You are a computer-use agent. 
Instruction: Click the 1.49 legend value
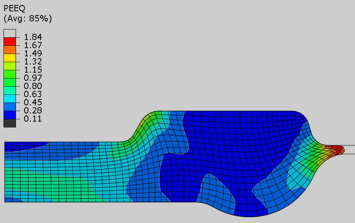pyautogui.click(x=33, y=53)
